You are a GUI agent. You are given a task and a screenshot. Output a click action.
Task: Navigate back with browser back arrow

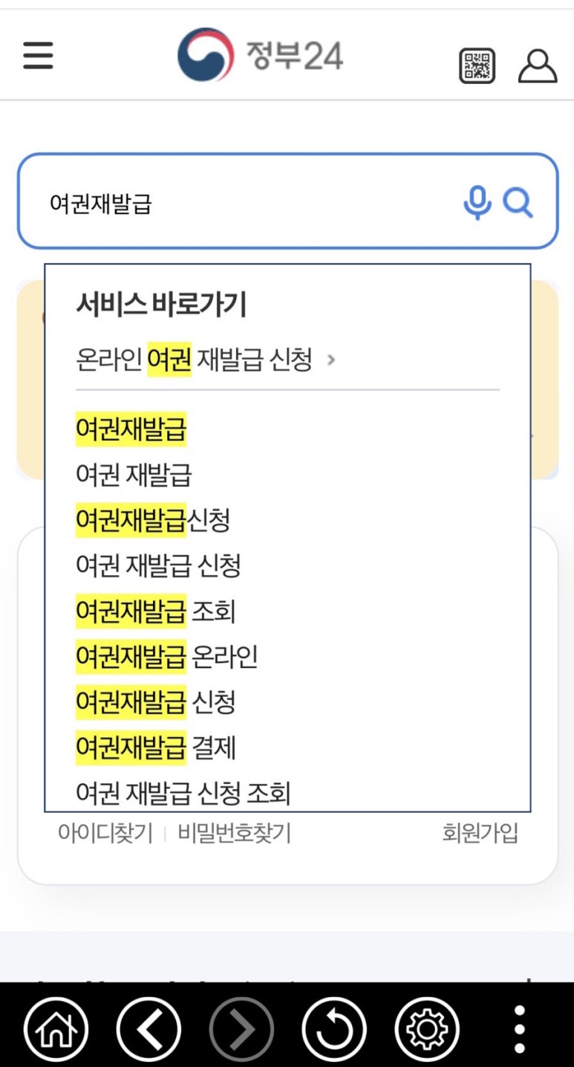[149, 1029]
